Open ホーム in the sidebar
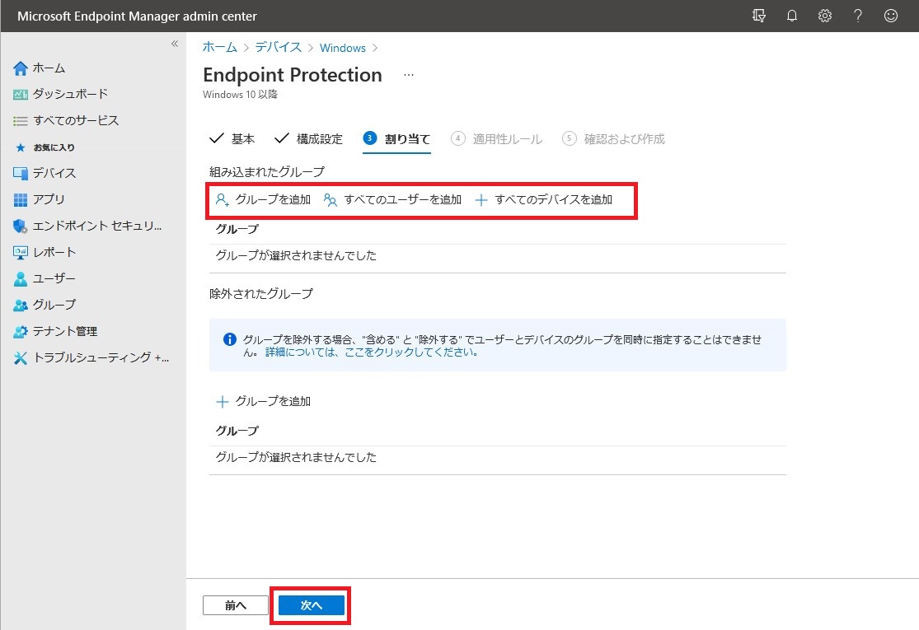This screenshot has width=919, height=630. tap(49, 68)
